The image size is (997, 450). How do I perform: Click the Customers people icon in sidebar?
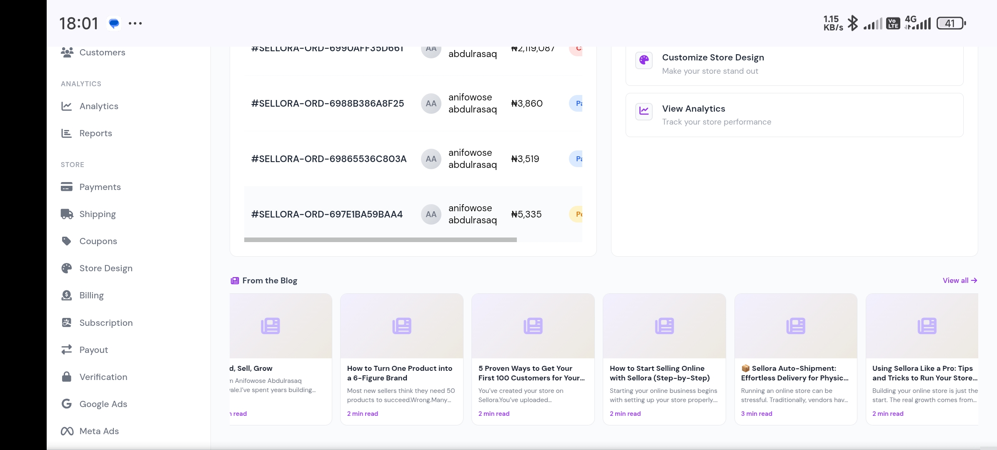(67, 52)
